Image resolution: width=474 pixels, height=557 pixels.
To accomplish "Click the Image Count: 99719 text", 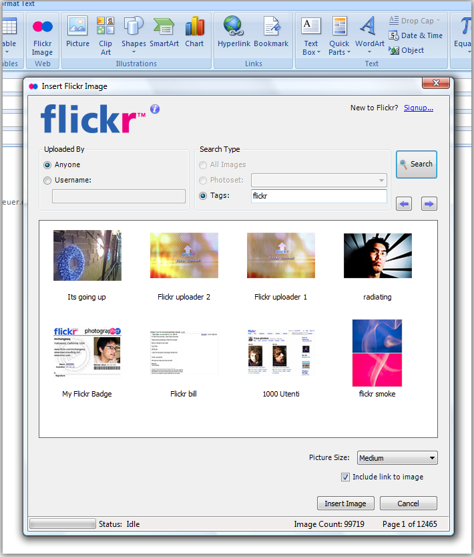I will pyautogui.click(x=329, y=524).
